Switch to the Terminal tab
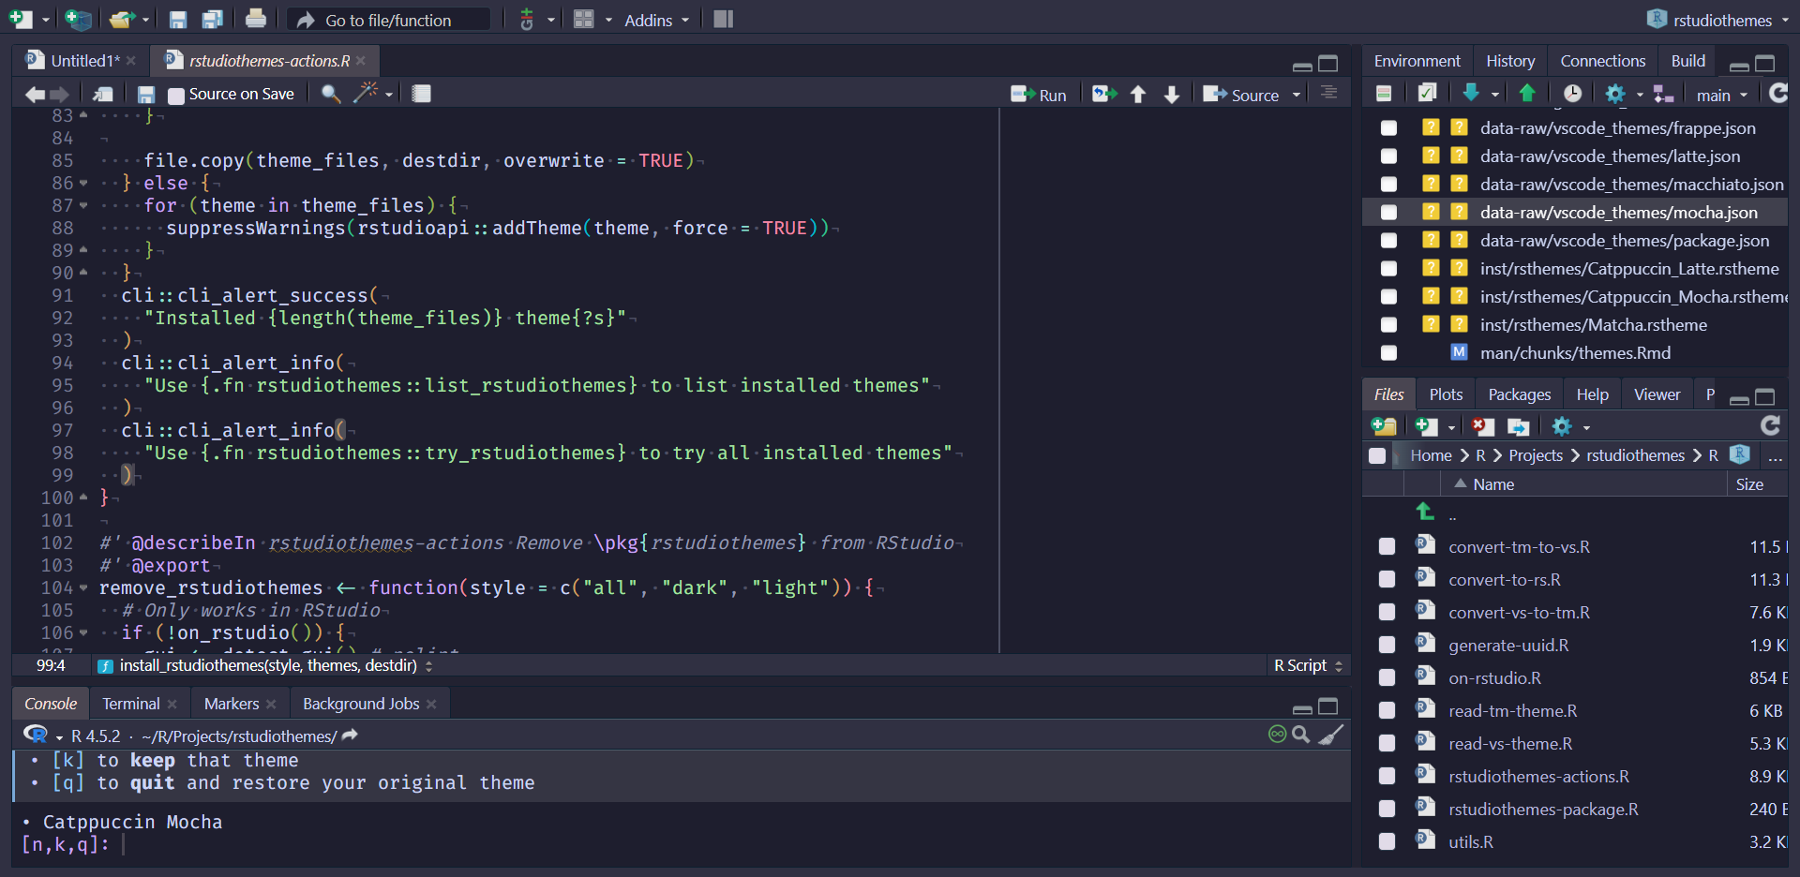This screenshot has width=1800, height=877. click(131, 704)
